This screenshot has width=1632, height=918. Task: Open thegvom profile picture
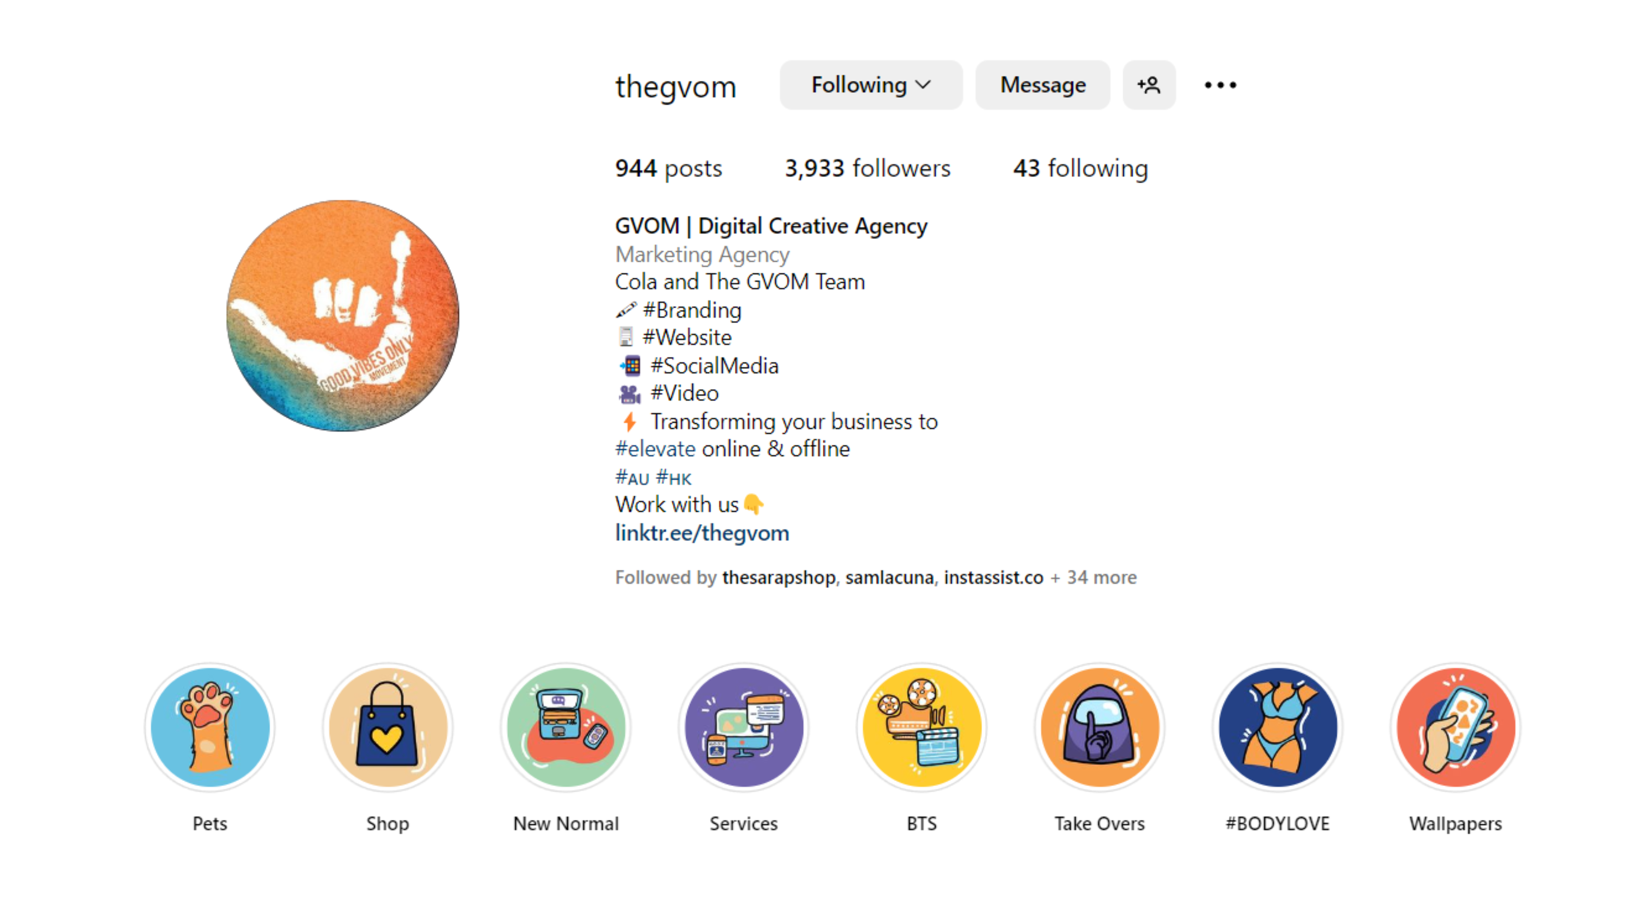click(343, 315)
